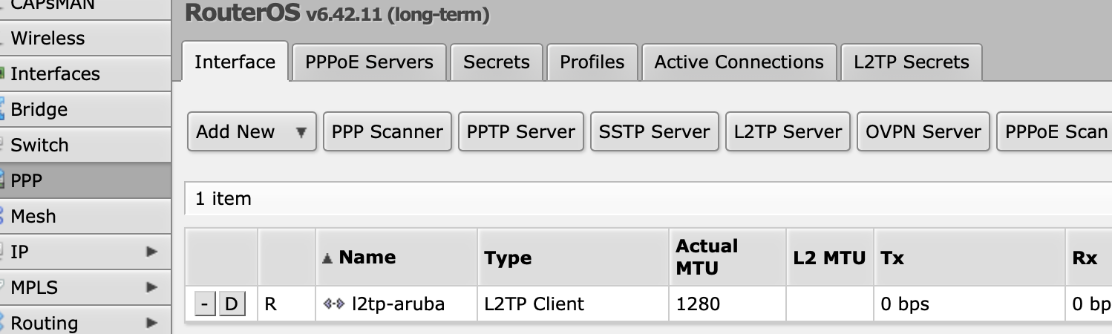Open the l2tp-aruba interface entry
This screenshot has height=334, width=1112.
(x=399, y=304)
